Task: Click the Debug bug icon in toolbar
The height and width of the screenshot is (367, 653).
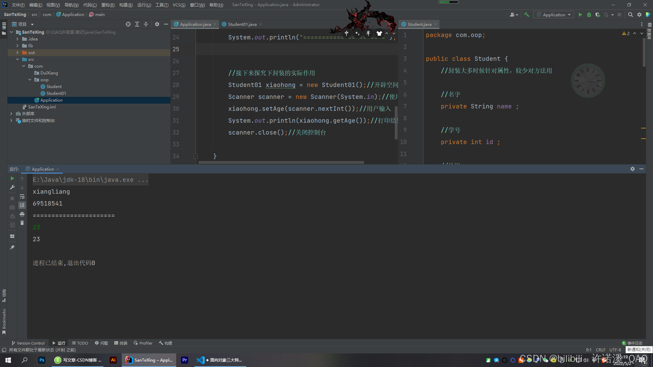Action: [589, 15]
